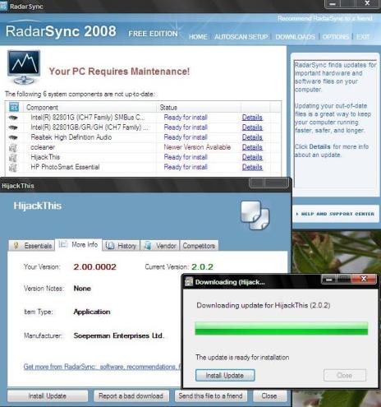
Task: Click the RS icon in the component list header
Action: pyautogui.click(x=14, y=107)
